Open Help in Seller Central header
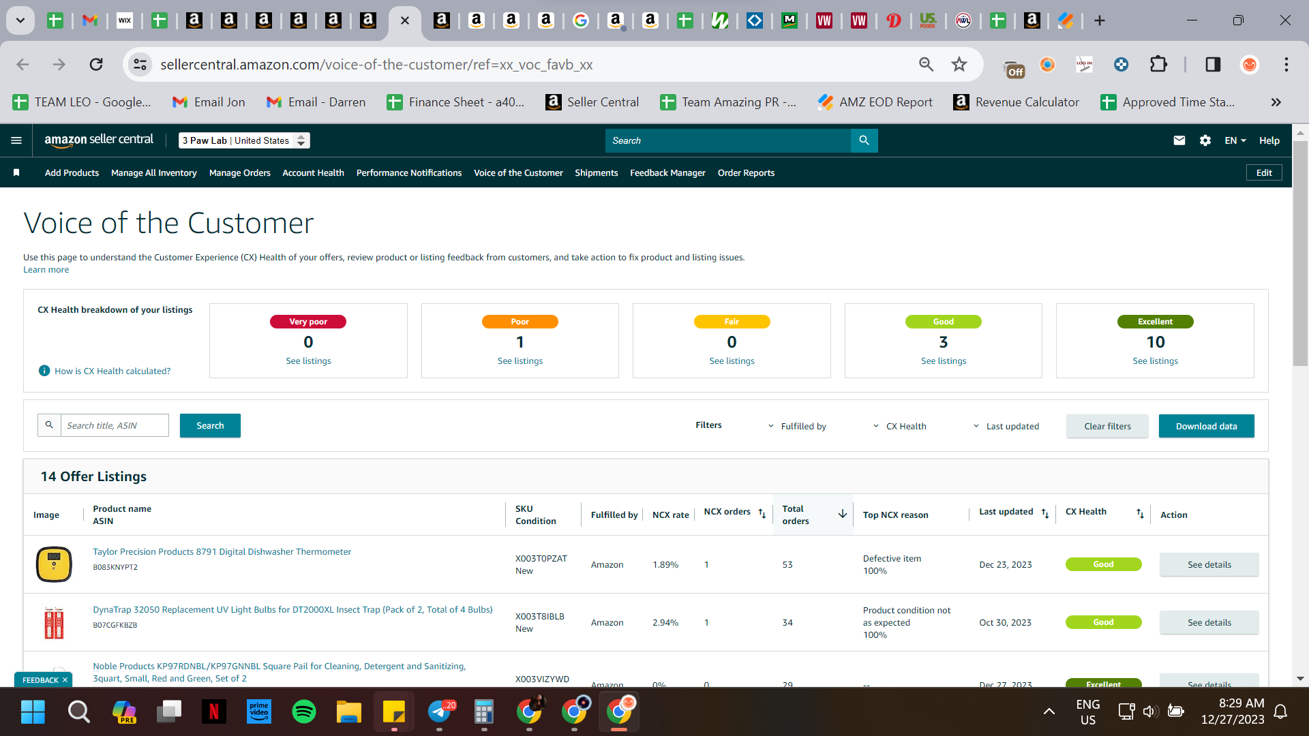This screenshot has height=736, width=1309. [x=1269, y=140]
